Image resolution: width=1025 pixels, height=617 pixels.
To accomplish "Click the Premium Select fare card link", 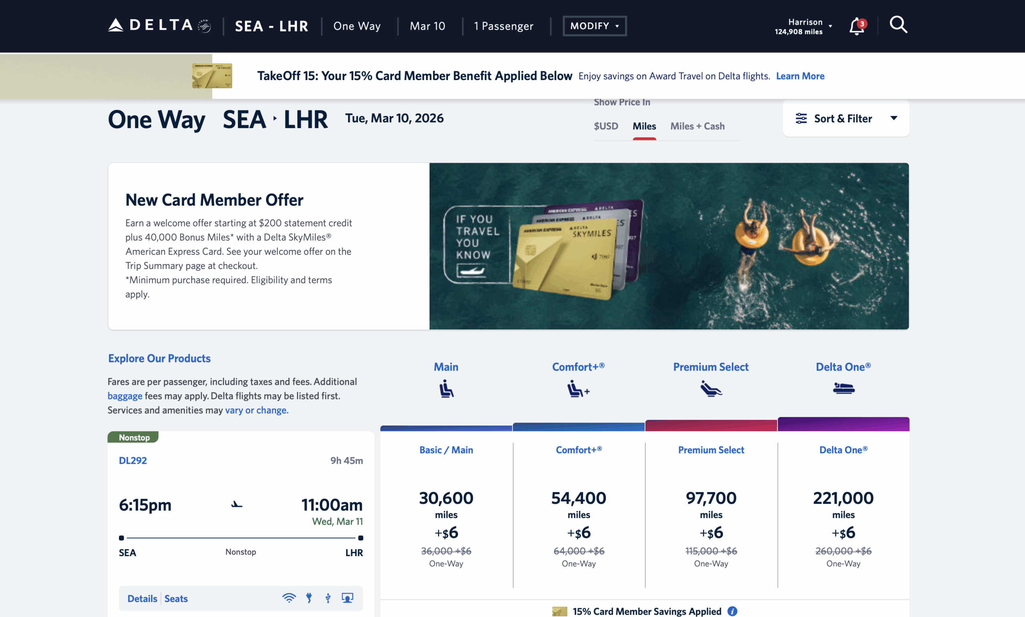I will 711,450.
